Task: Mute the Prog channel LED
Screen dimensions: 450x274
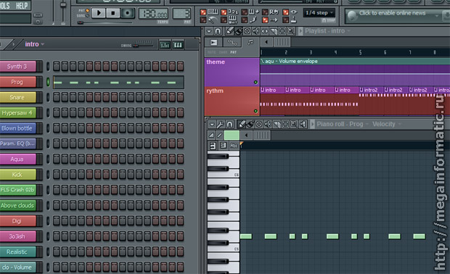Action: click(48, 82)
